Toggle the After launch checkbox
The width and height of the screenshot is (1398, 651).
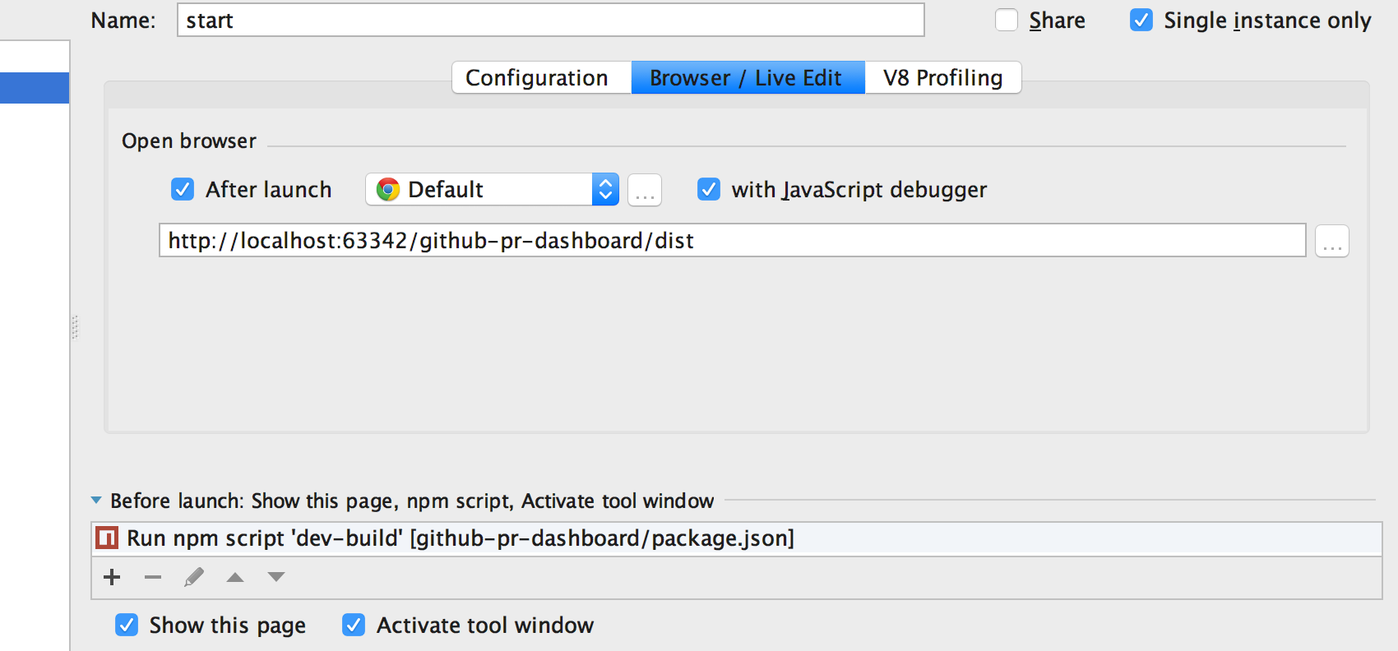point(183,190)
